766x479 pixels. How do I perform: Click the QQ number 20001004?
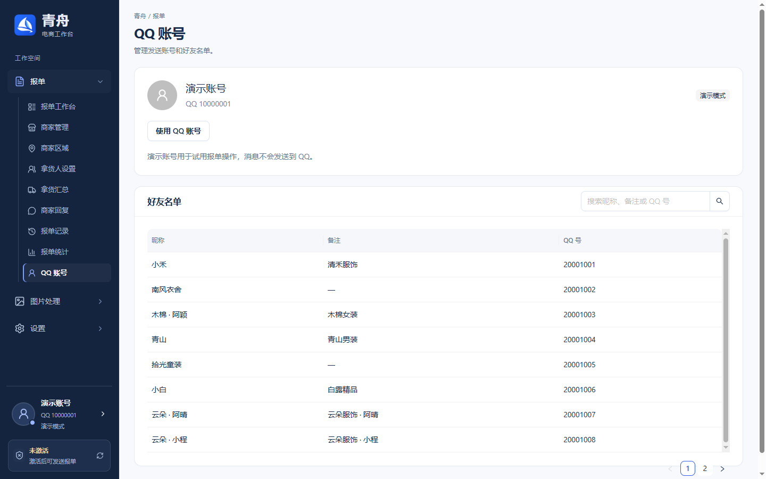click(x=579, y=340)
